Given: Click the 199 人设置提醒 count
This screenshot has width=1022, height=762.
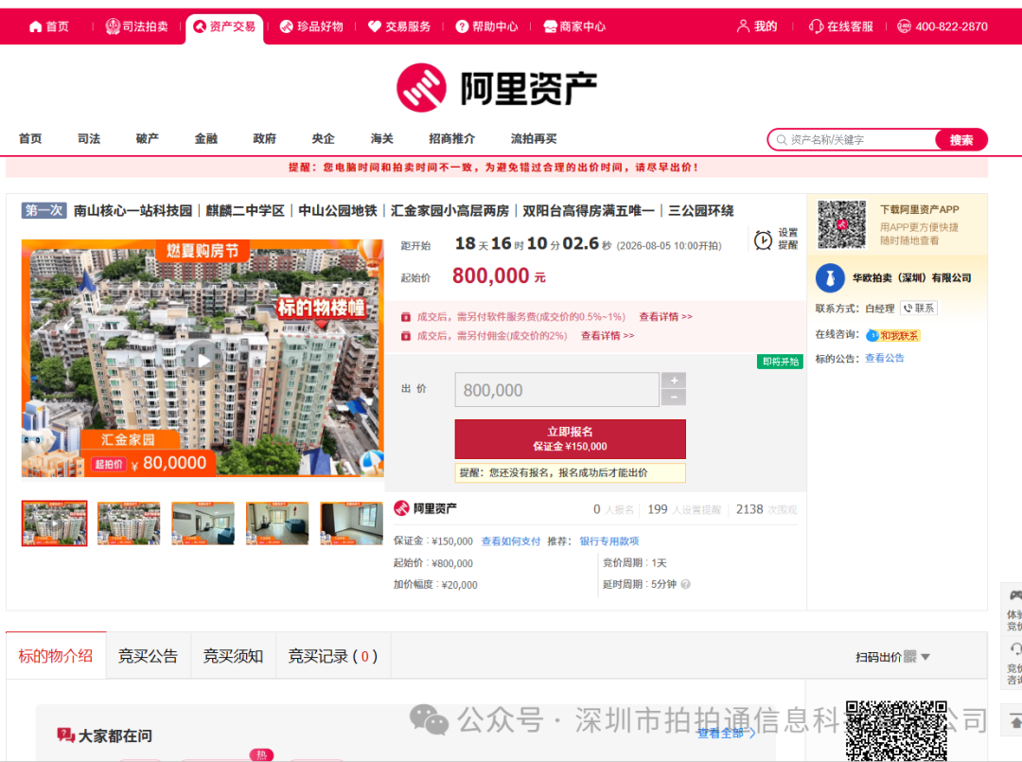Looking at the screenshot, I should [x=684, y=510].
